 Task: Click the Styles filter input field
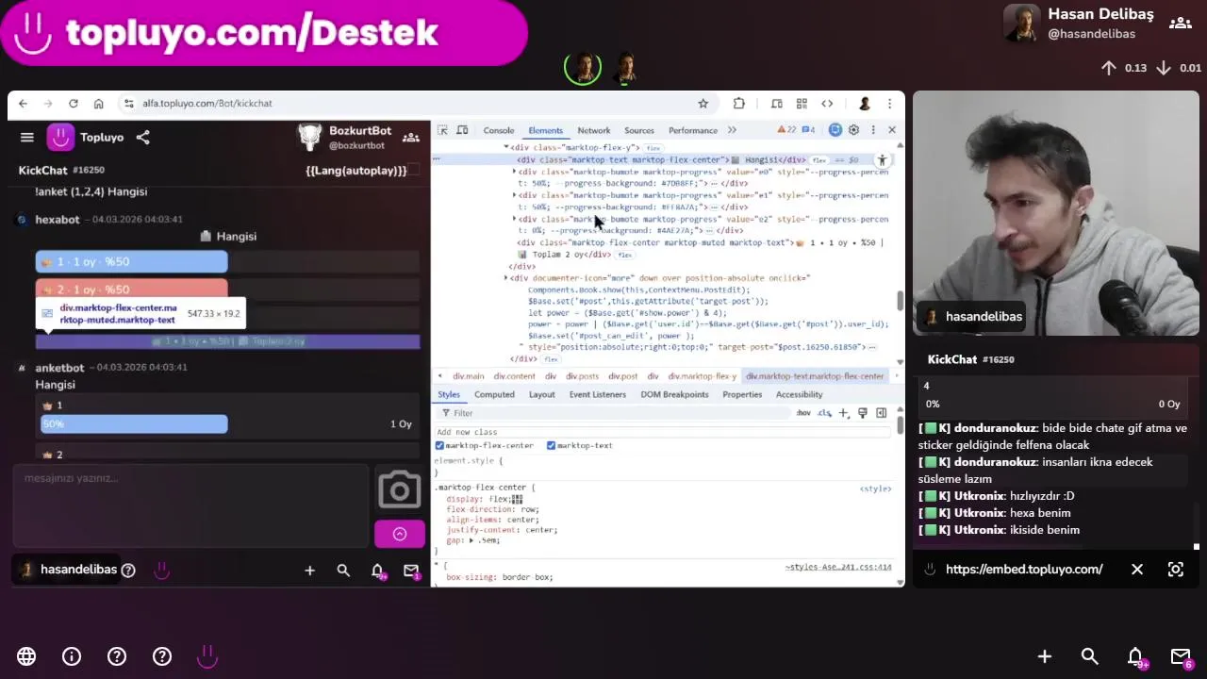coord(618,413)
